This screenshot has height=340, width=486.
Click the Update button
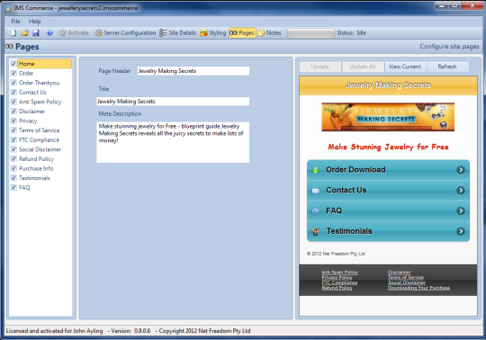coord(320,67)
